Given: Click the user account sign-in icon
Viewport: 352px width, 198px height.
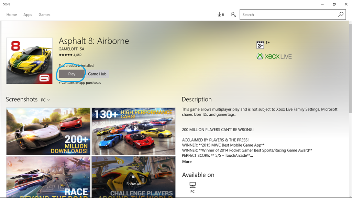Looking at the screenshot, I should pos(233,14).
